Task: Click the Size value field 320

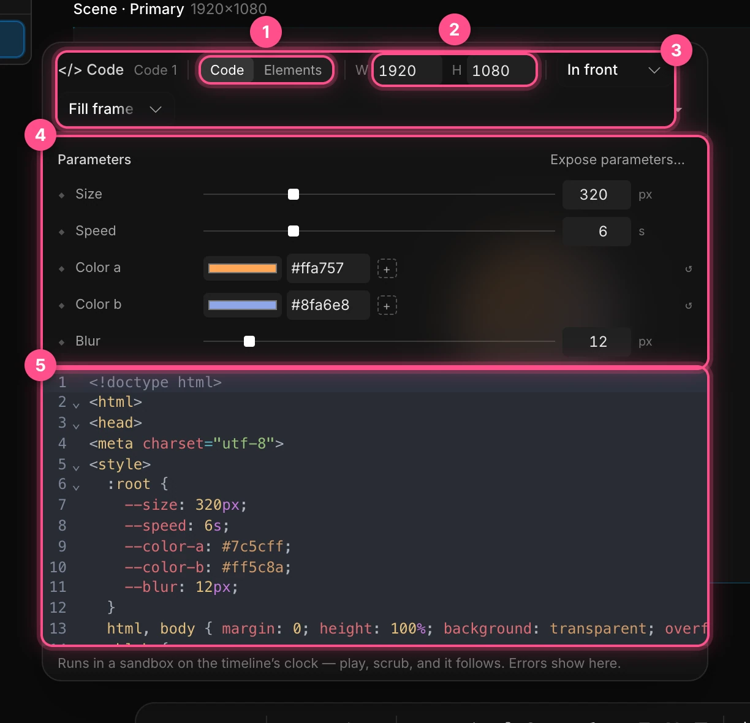Action: pos(596,195)
